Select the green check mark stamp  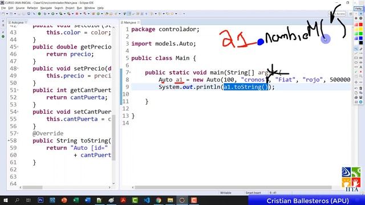(356, 72)
